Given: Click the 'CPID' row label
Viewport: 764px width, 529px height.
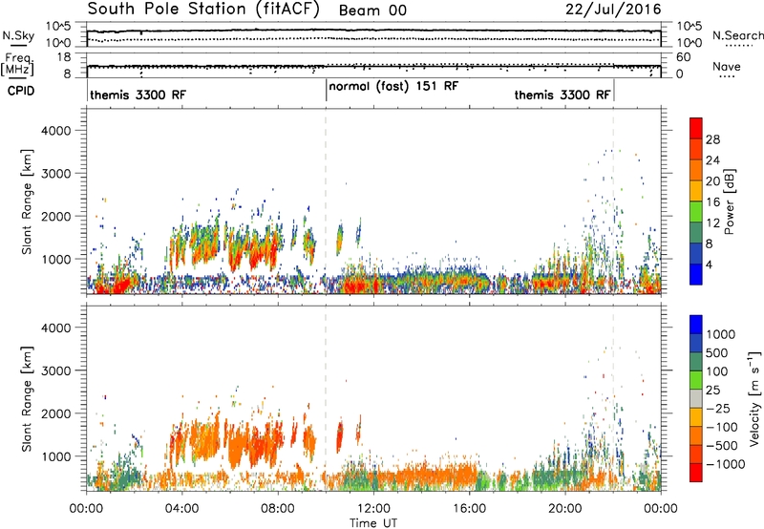Looking at the screenshot, I should click(x=21, y=91).
